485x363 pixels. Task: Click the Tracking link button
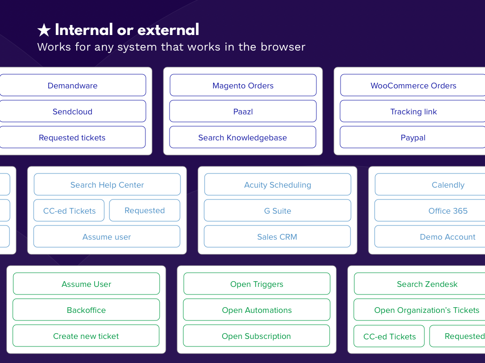pos(413,112)
